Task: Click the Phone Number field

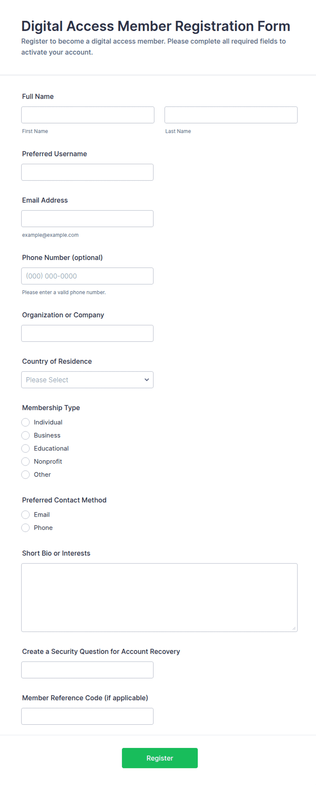Action: 87,276
